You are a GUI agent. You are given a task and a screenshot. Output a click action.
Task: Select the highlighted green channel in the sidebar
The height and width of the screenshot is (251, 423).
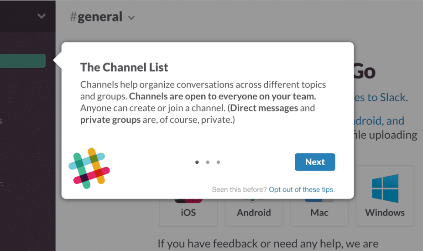[x=23, y=61]
